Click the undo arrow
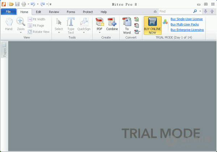 coord(33,4)
